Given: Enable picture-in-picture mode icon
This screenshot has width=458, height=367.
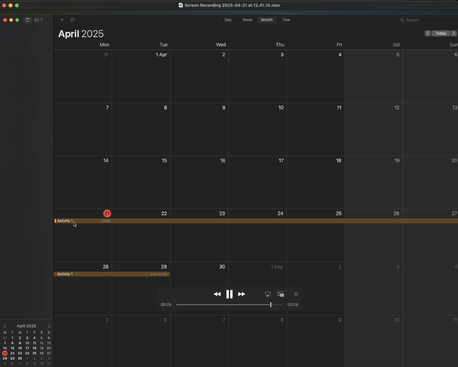Looking at the screenshot, I should pyautogui.click(x=281, y=294).
